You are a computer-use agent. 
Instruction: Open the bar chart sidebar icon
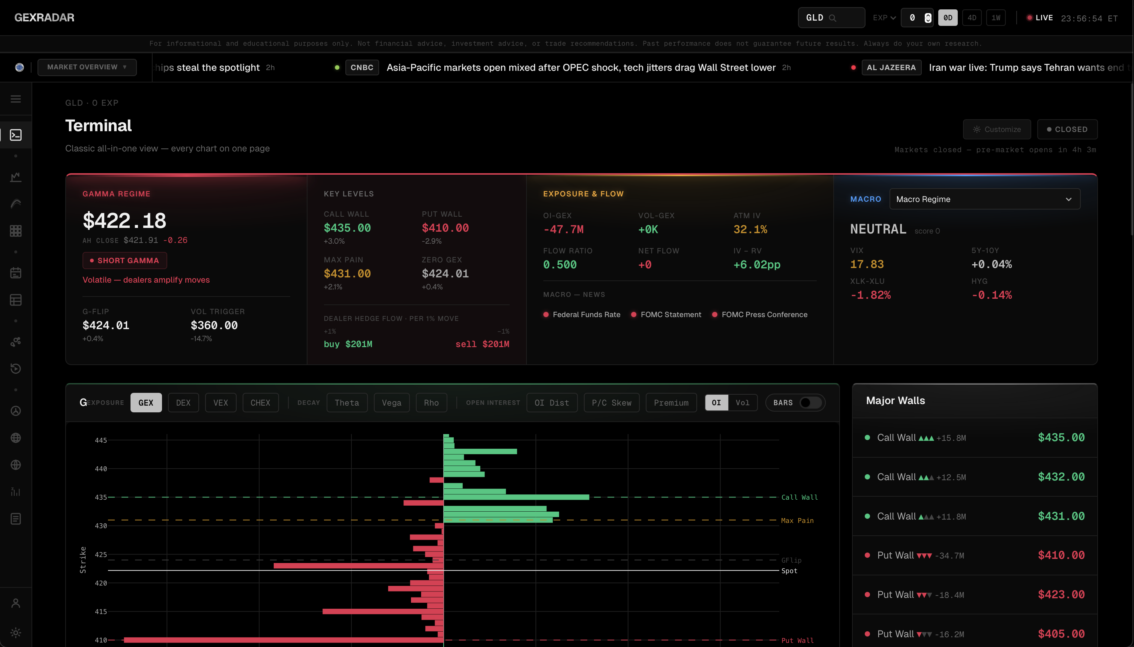pyautogui.click(x=15, y=491)
